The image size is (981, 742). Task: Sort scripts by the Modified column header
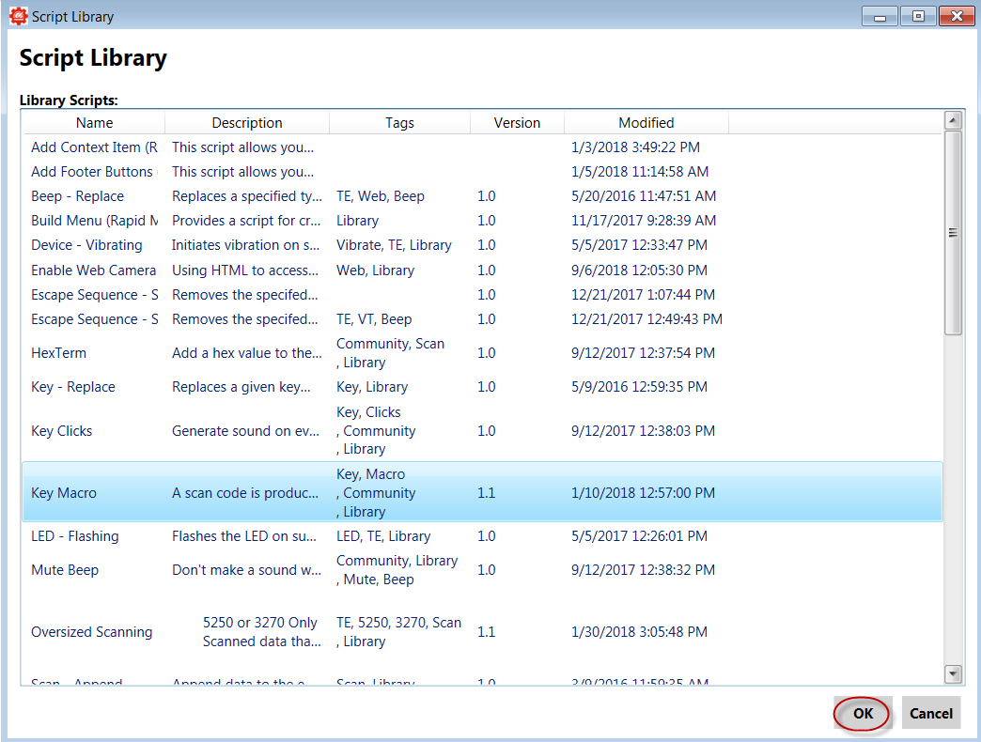646,123
